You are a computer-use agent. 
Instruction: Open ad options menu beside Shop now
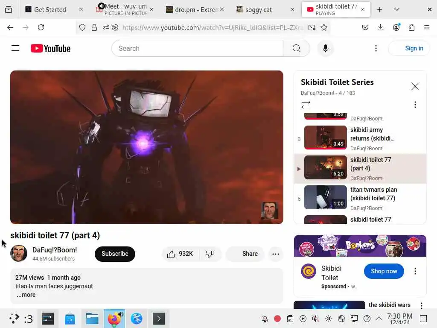tap(415, 271)
